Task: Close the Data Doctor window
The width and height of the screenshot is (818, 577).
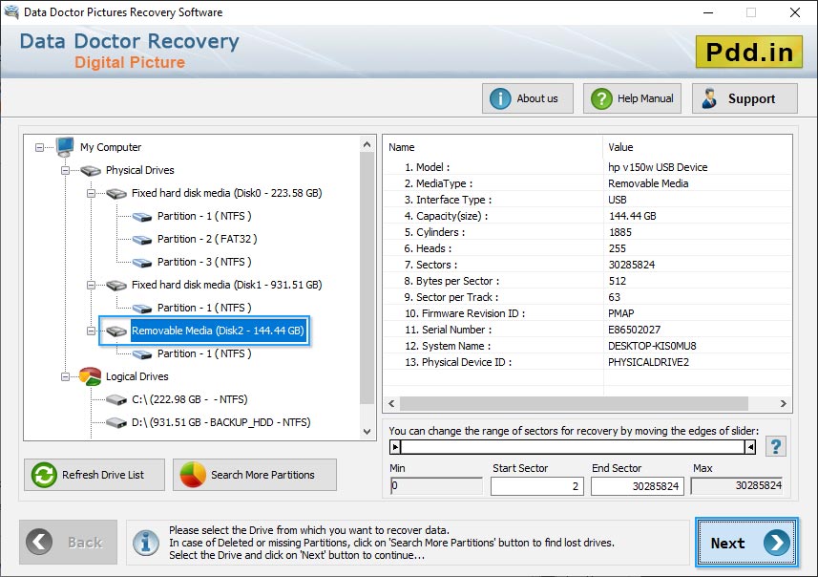Action: pyautogui.click(x=794, y=12)
